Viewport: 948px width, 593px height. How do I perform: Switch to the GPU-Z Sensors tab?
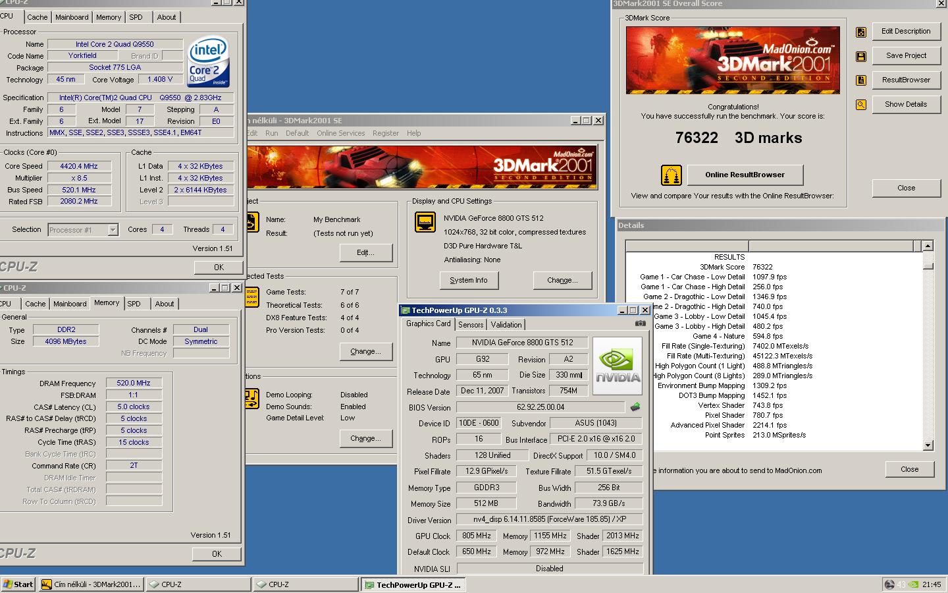pyautogui.click(x=471, y=324)
